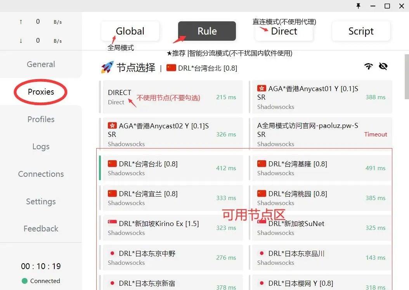Switch to Rule mode

click(x=206, y=31)
